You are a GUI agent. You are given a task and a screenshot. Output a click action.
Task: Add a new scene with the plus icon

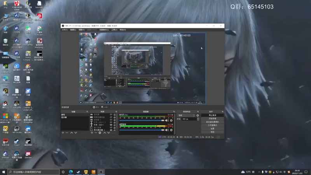click(x=63, y=133)
